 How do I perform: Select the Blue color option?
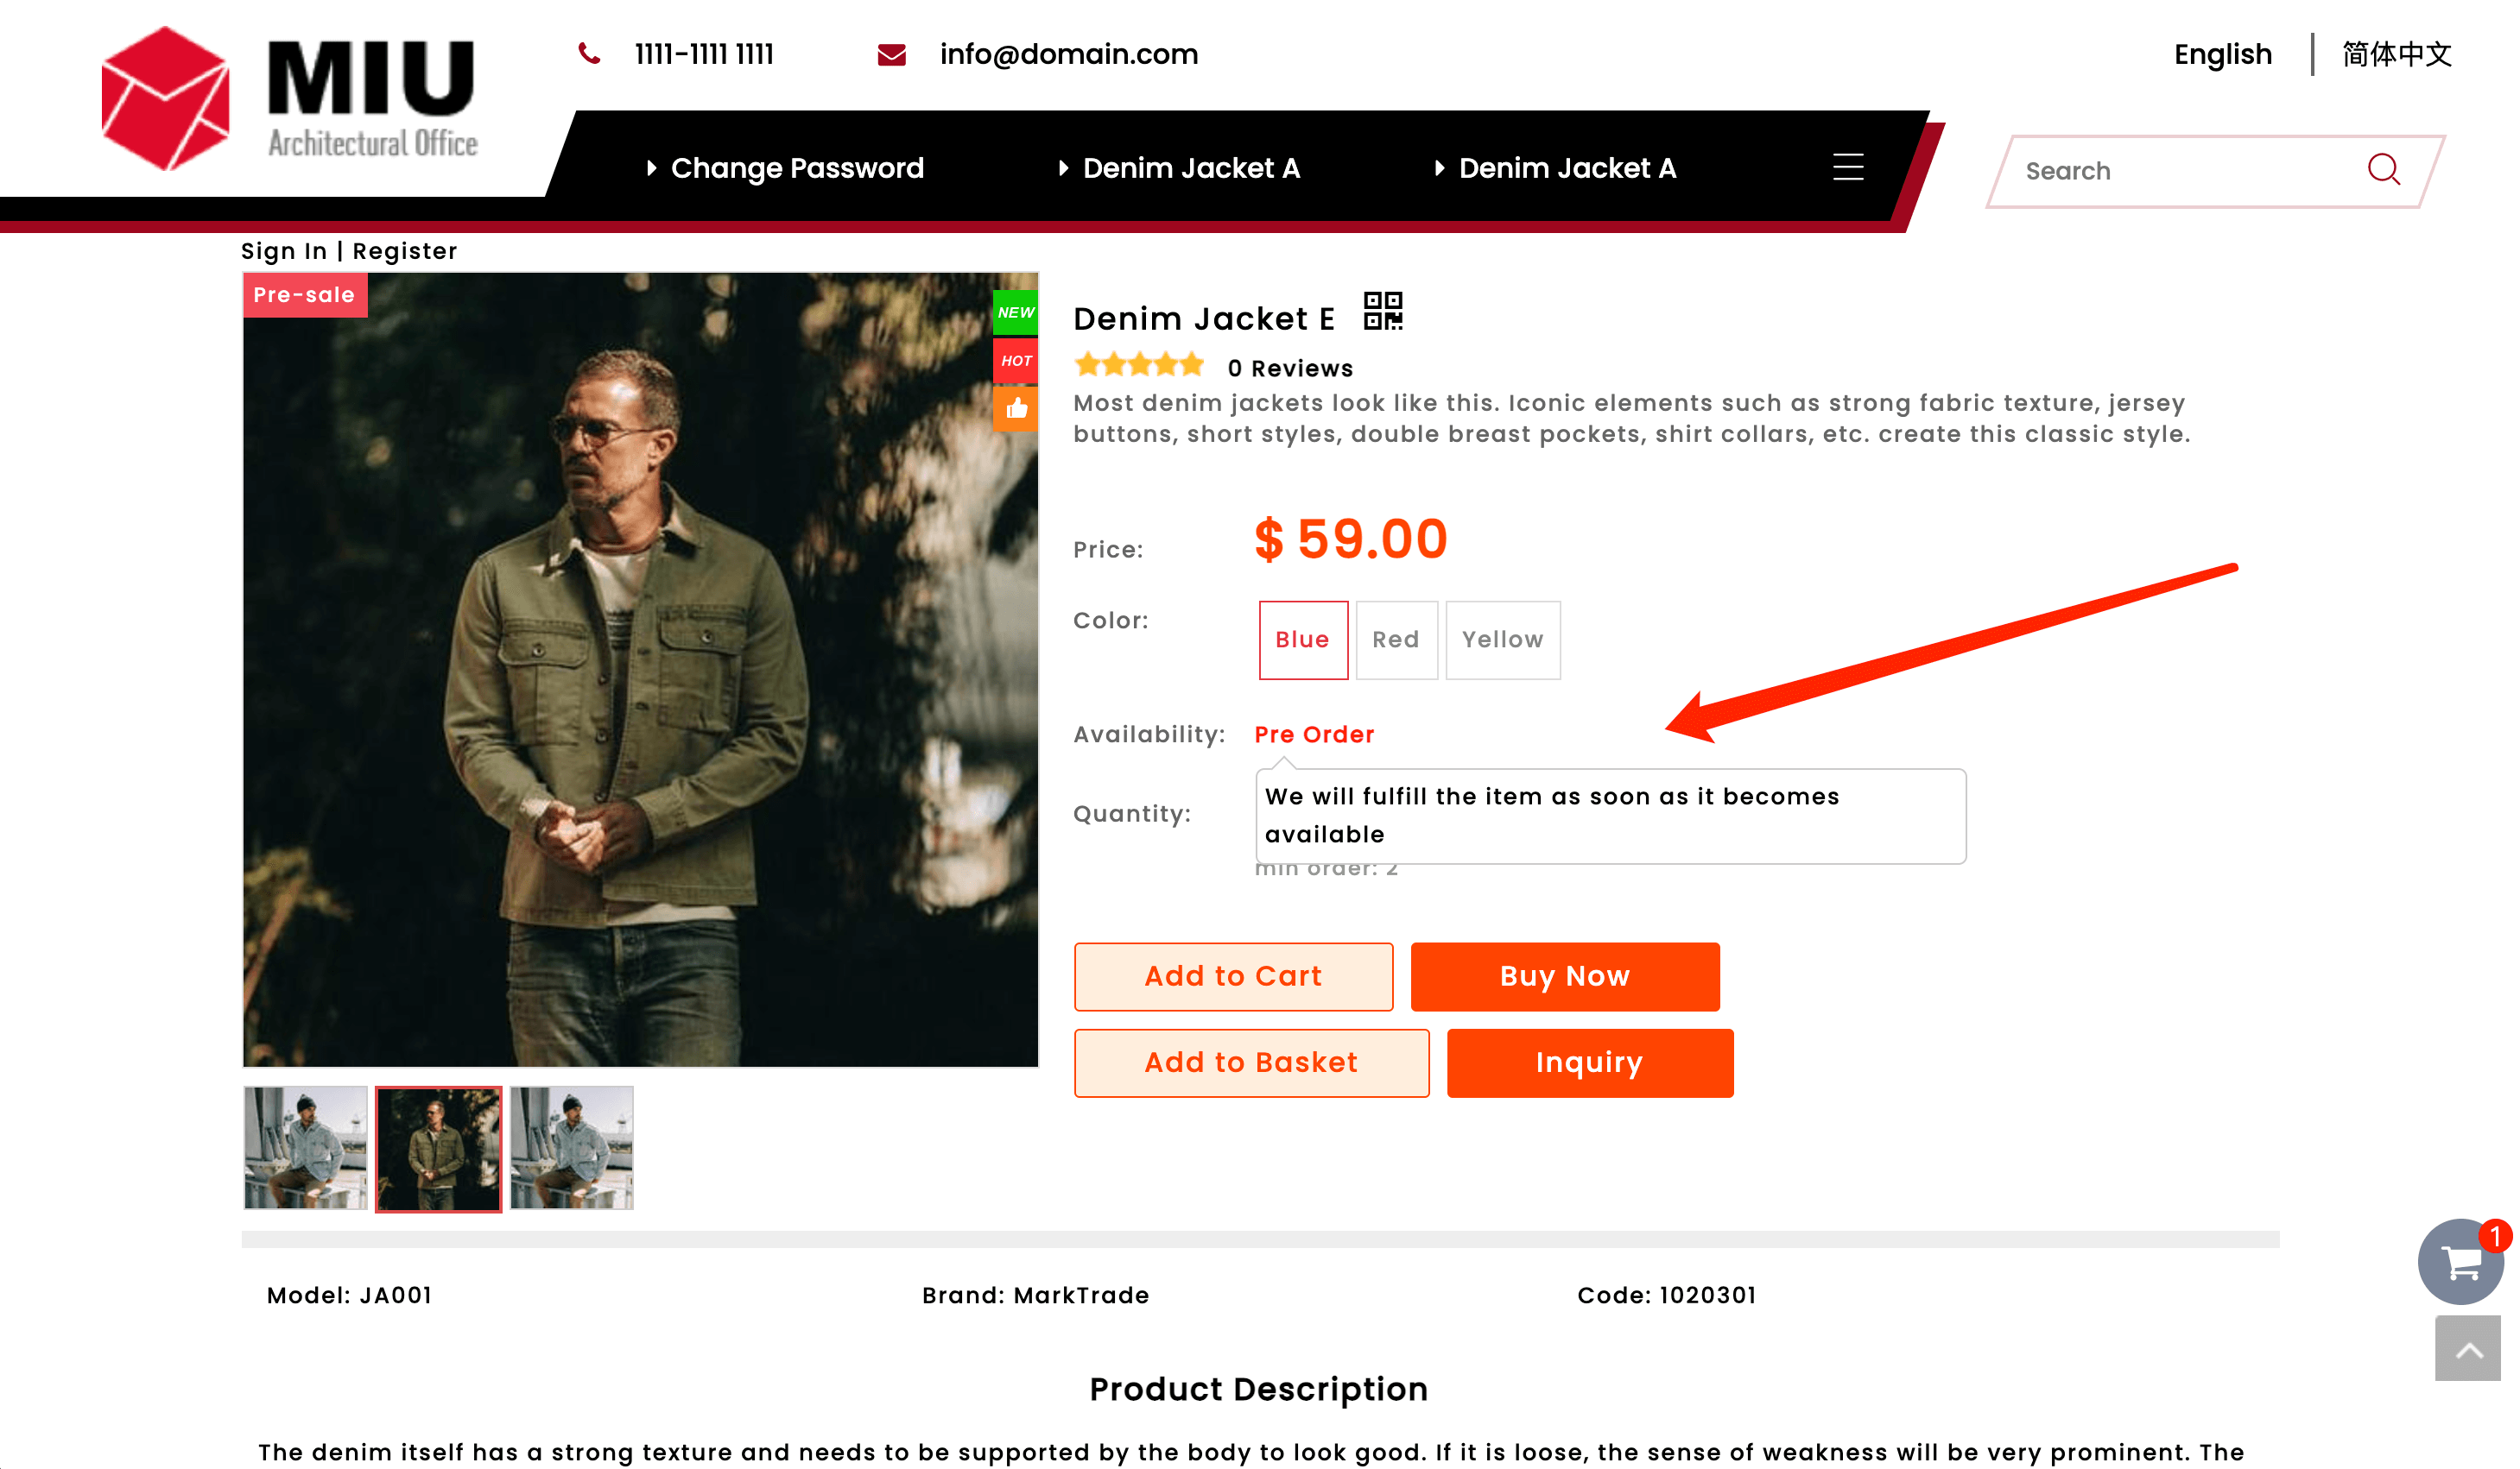tap(1302, 640)
